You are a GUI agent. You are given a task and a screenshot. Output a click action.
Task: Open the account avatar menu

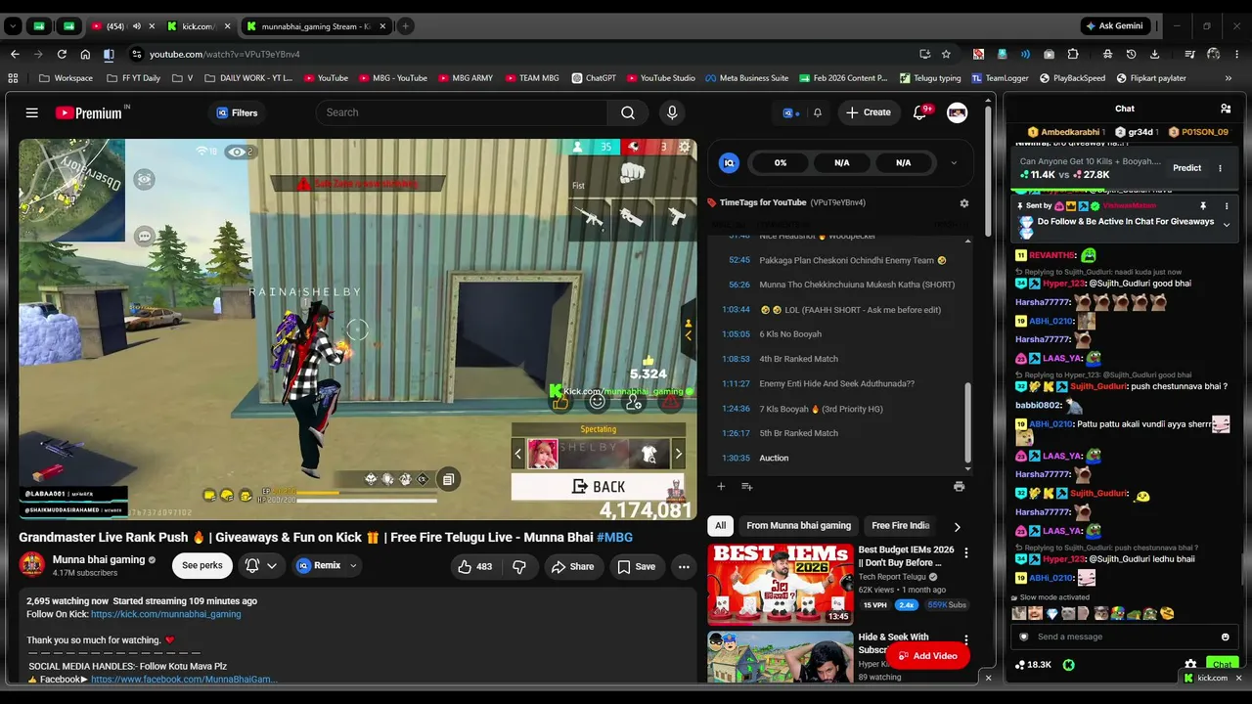tap(958, 112)
